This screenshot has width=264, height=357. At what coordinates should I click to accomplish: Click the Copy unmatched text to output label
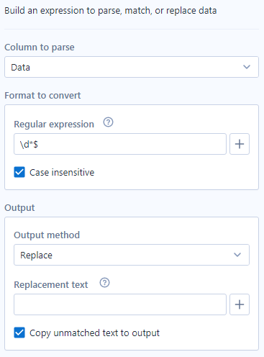[94, 333]
